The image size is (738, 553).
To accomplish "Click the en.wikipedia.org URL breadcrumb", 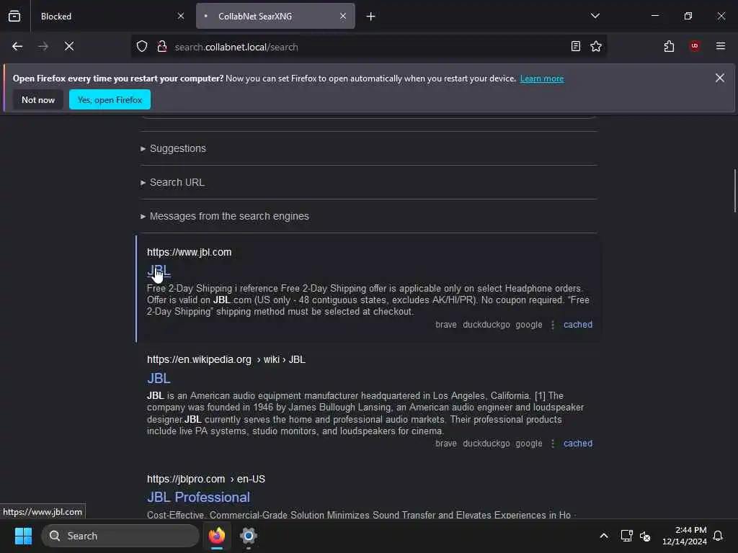I will pyautogui.click(x=226, y=360).
